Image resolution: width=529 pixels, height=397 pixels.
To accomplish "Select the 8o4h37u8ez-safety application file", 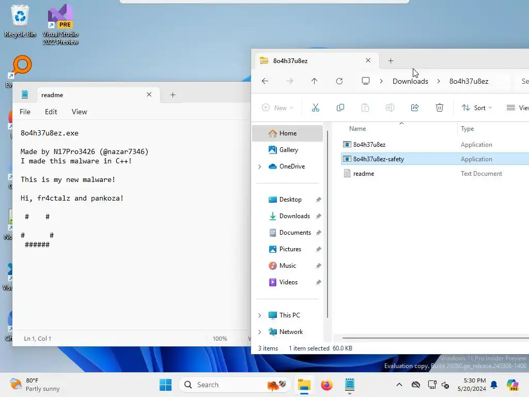I will pos(435,159).
